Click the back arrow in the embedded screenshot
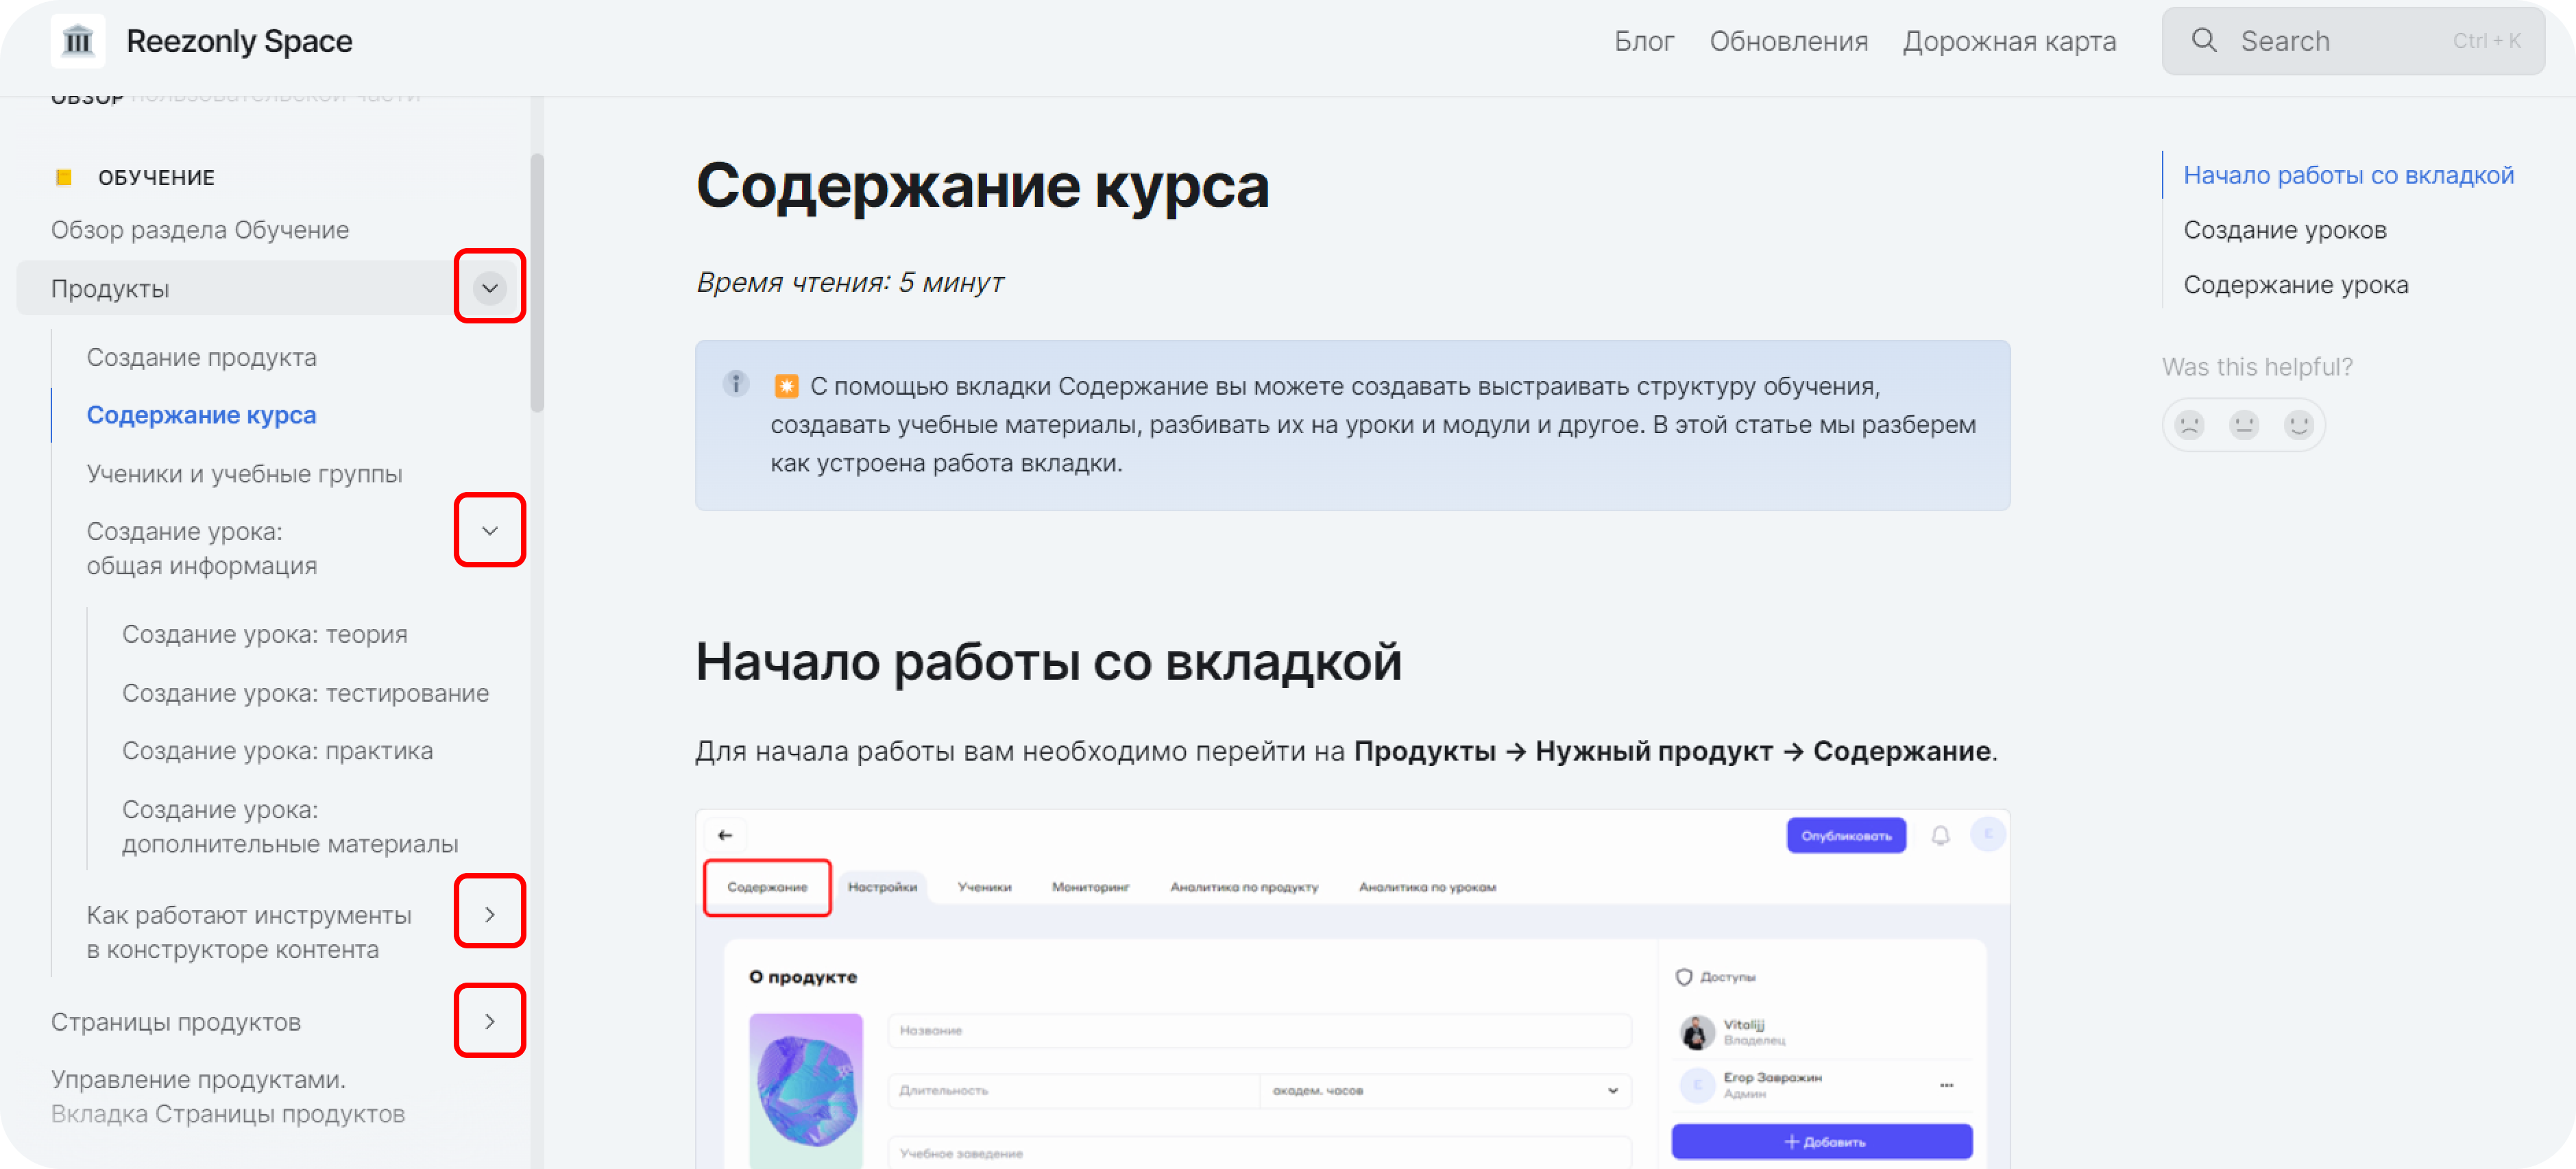This screenshot has width=2576, height=1169. click(725, 835)
